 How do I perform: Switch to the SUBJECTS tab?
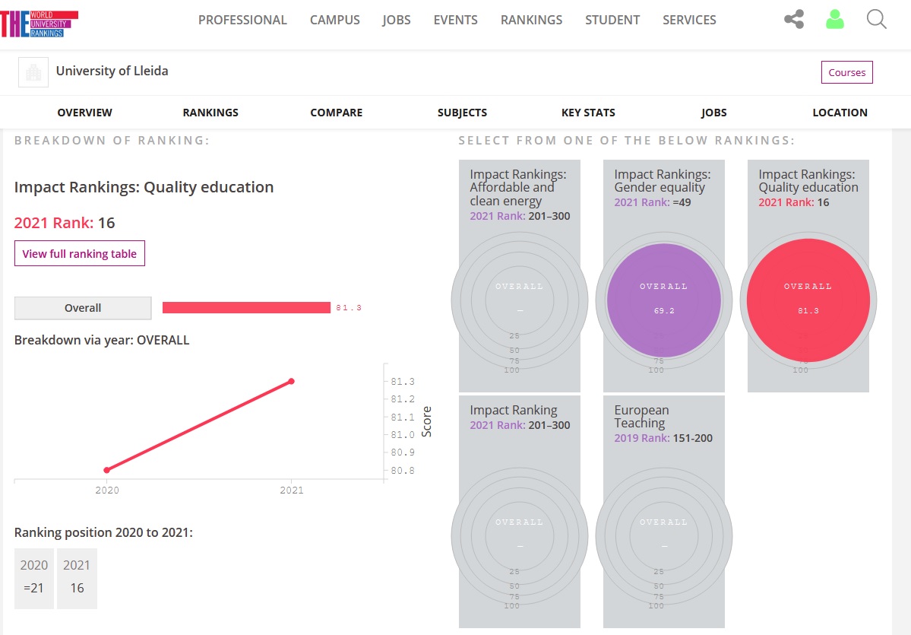coord(463,113)
